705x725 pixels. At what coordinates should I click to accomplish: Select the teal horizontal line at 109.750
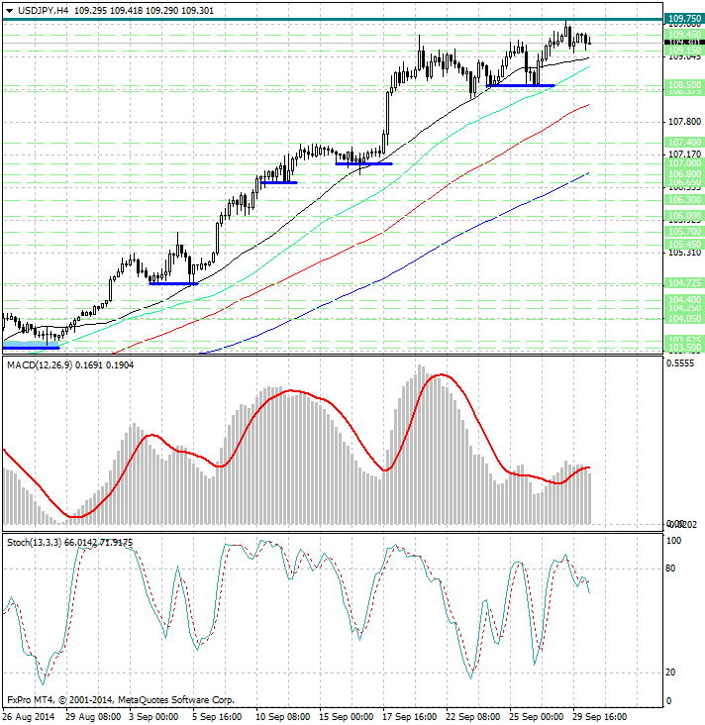(x=333, y=20)
